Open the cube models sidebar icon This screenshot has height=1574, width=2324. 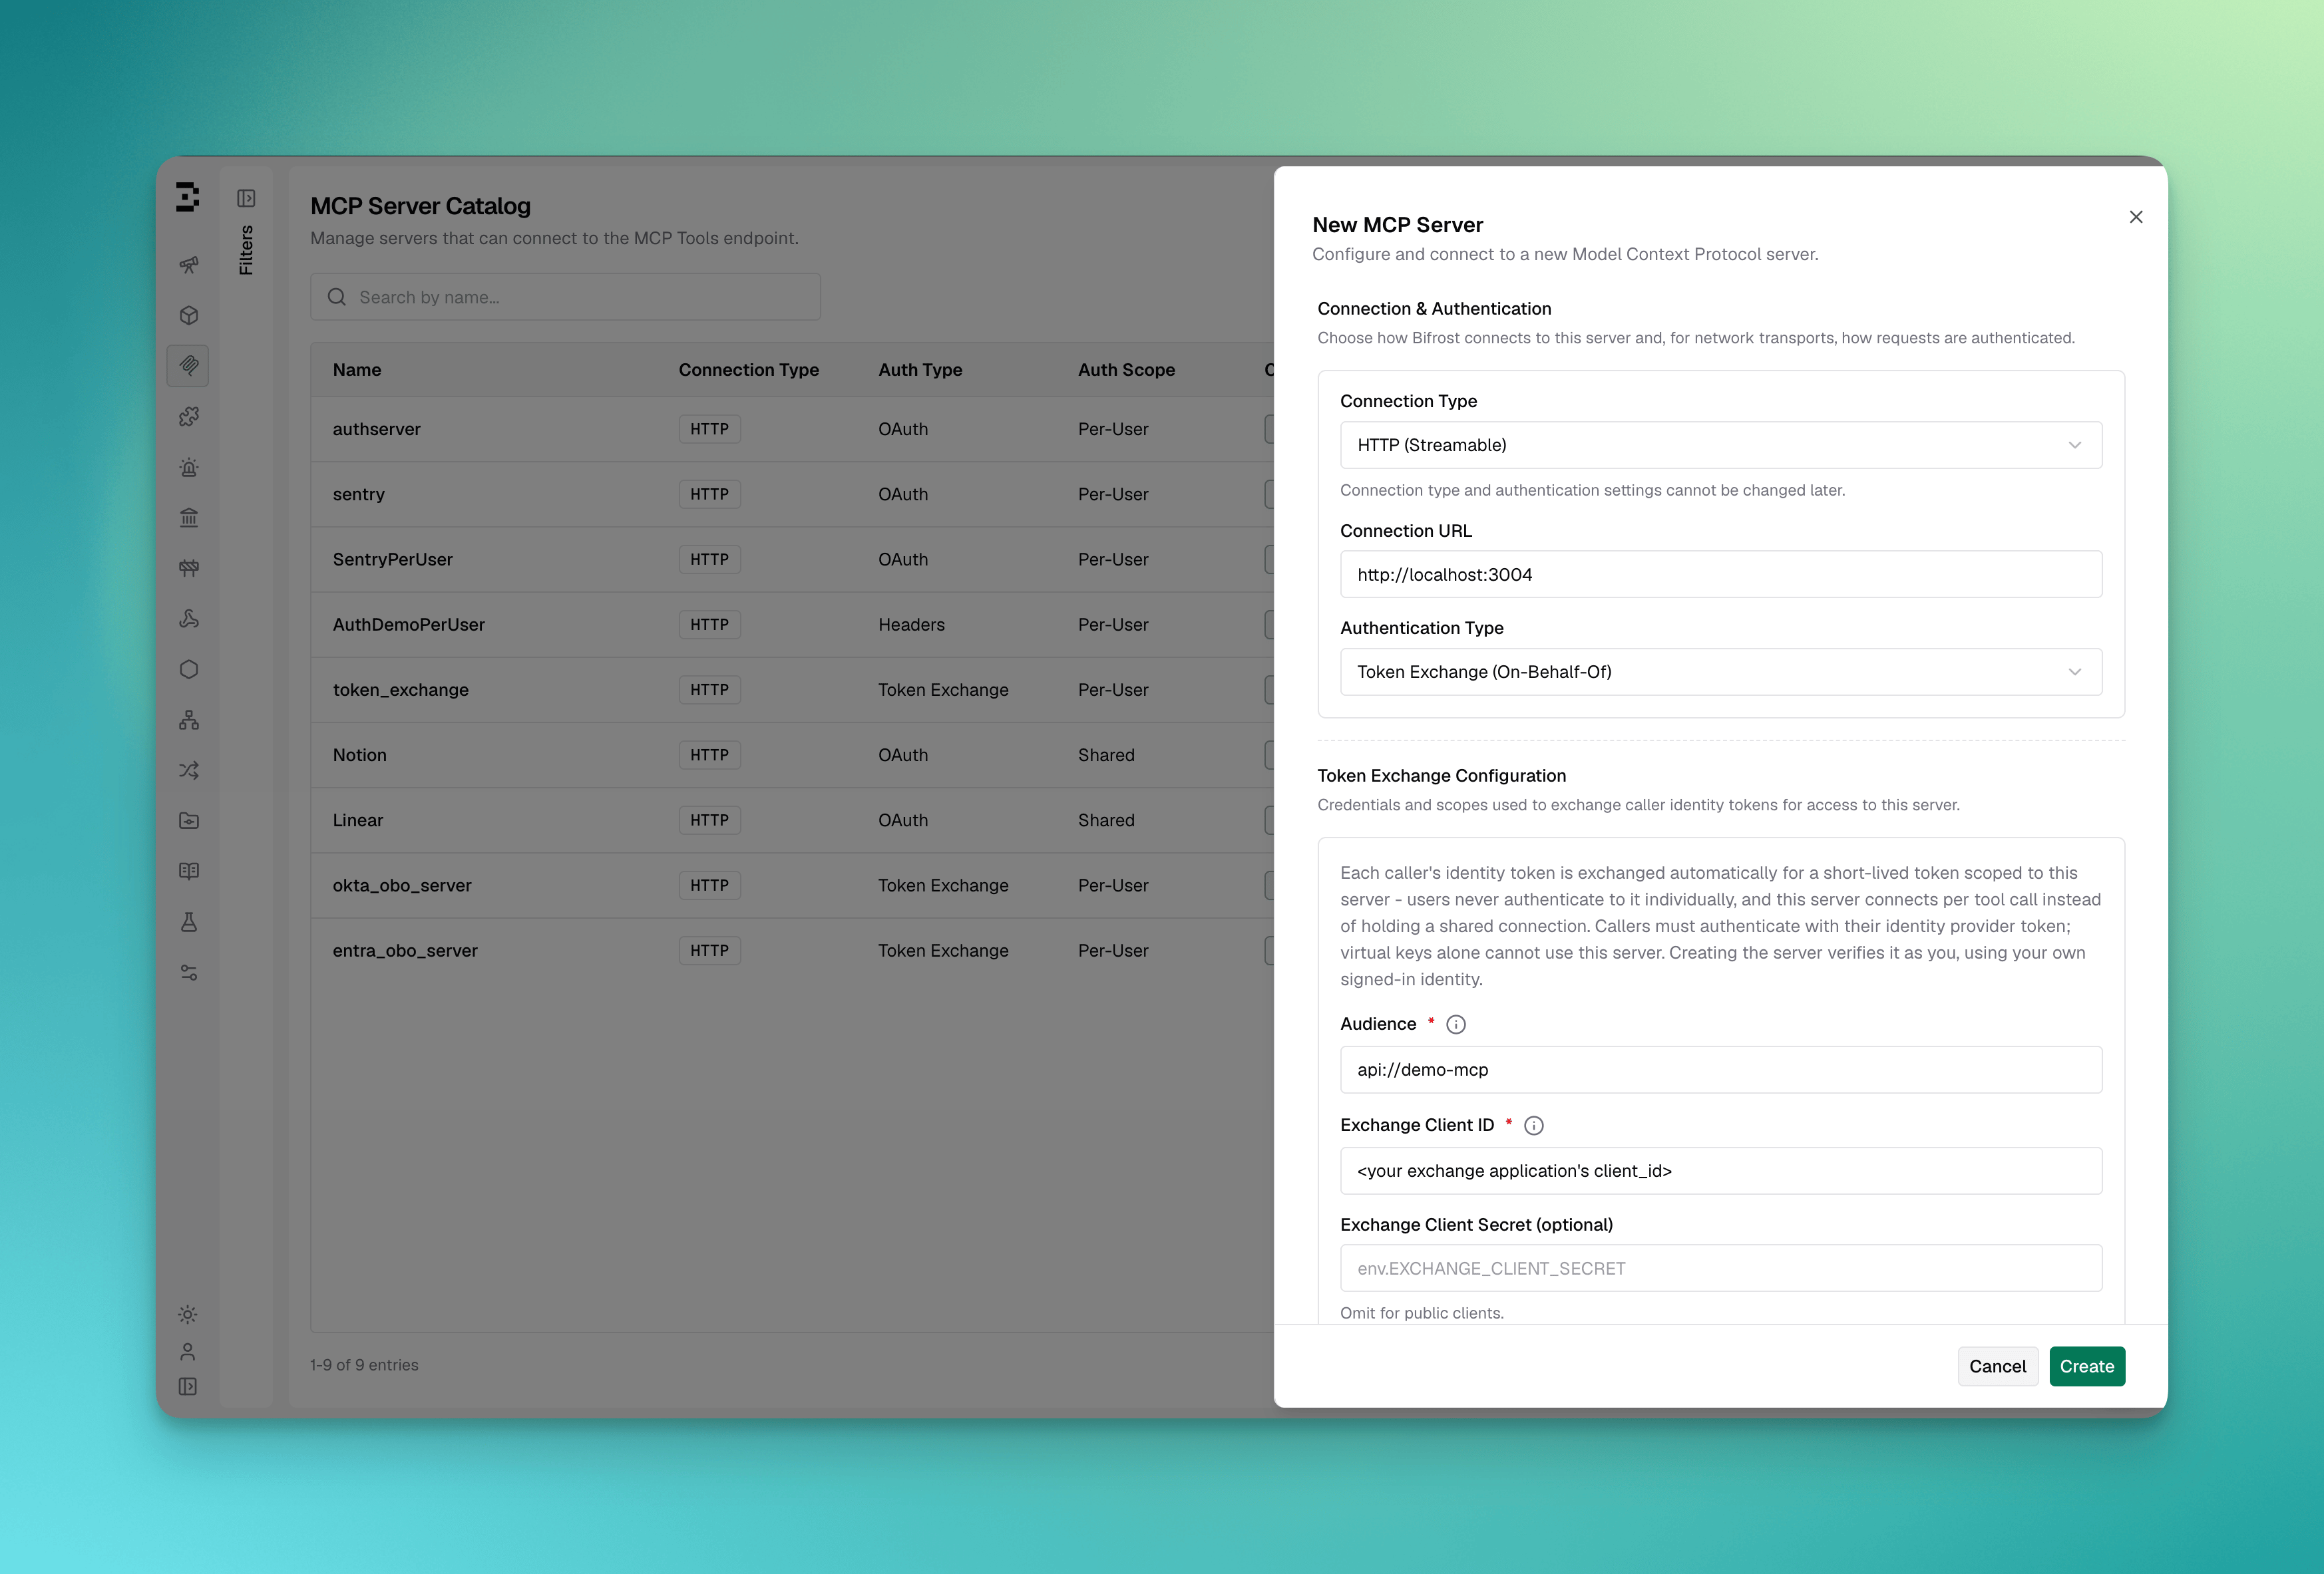click(x=189, y=316)
